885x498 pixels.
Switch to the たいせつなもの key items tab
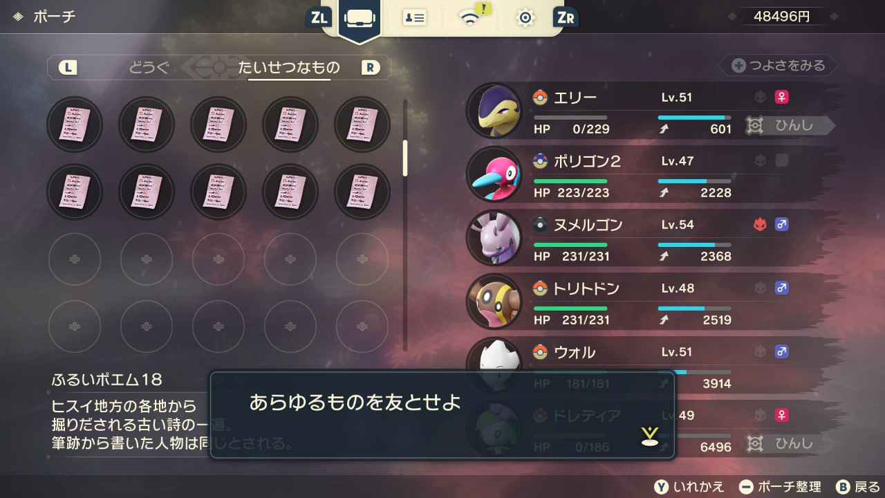click(x=289, y=67)
